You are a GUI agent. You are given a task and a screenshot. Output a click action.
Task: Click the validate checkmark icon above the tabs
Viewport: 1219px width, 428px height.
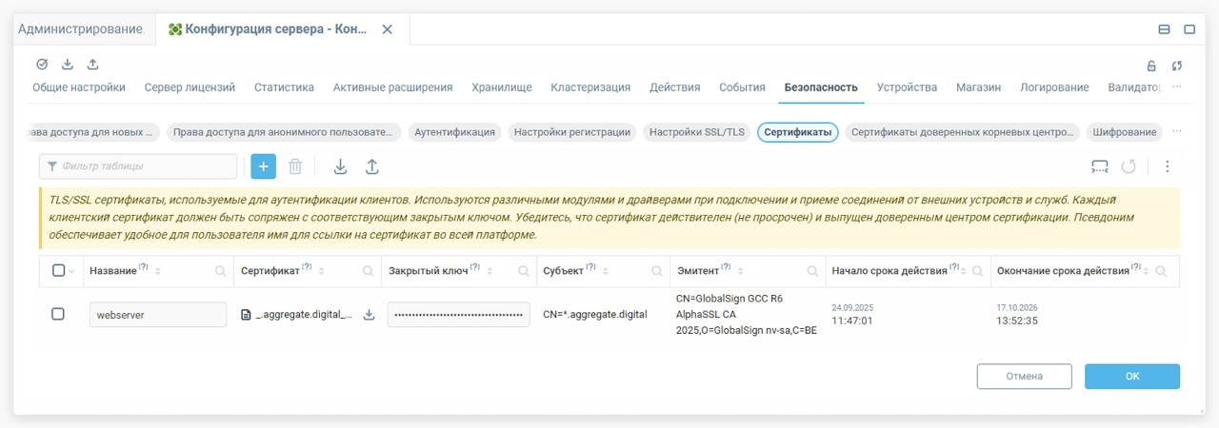click(42, 65)
